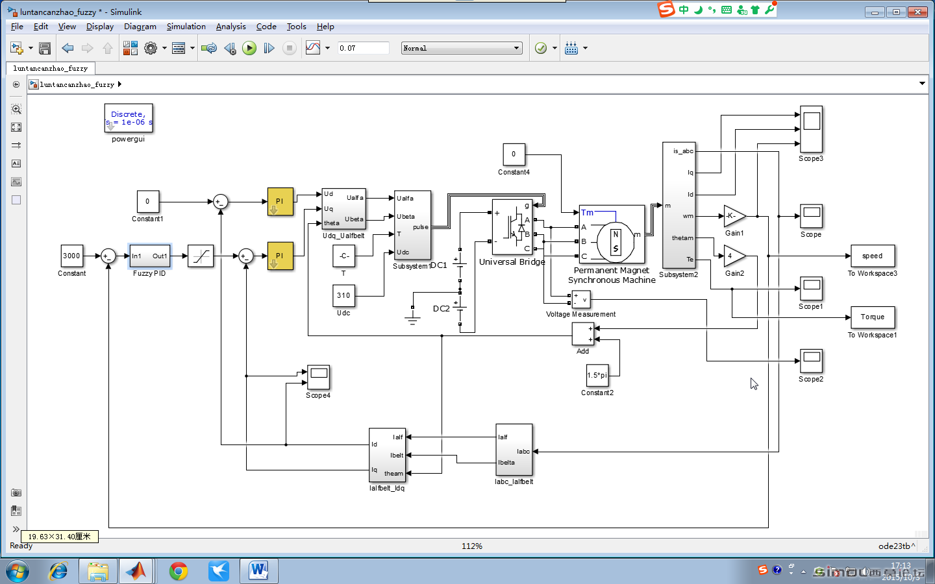Viewport: 935px width, 584px height.
Task: Select the Universal Bridge block
Action: click(512, 227)
